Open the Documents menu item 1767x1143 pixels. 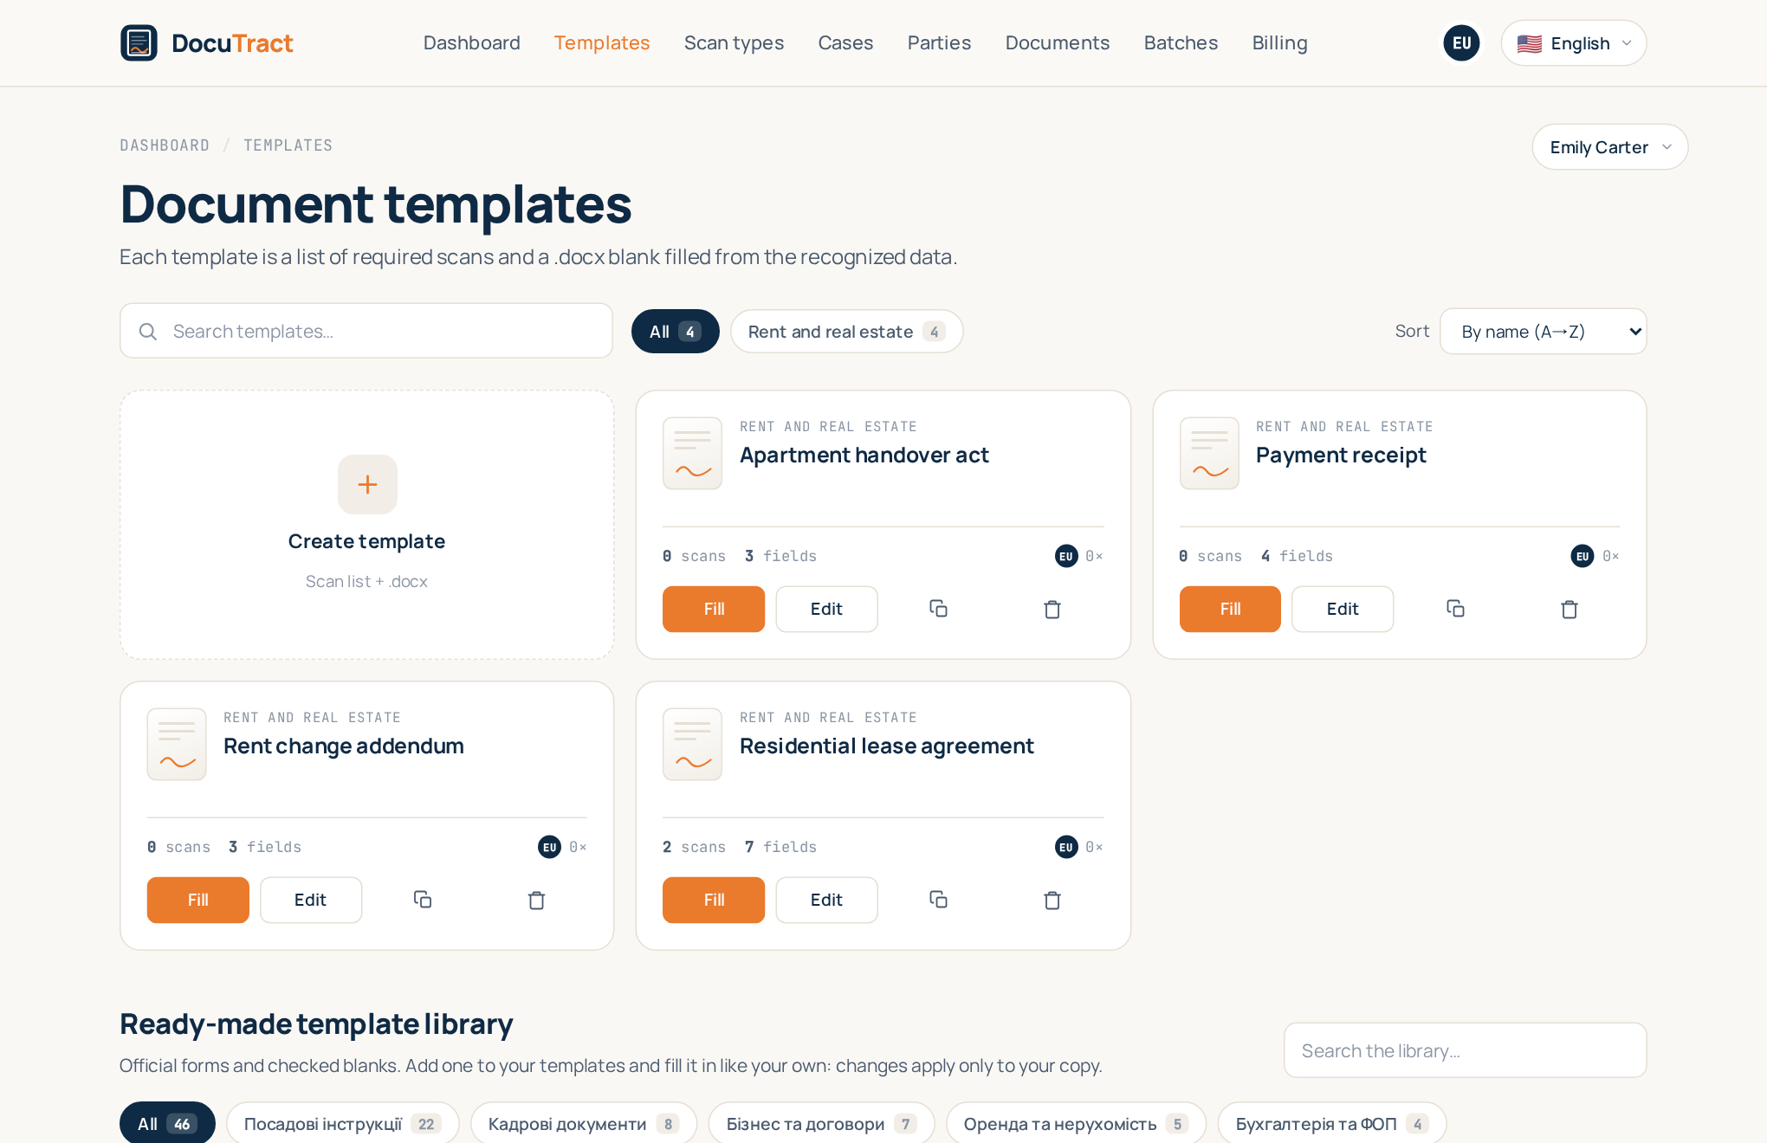tap(1058, 43)
